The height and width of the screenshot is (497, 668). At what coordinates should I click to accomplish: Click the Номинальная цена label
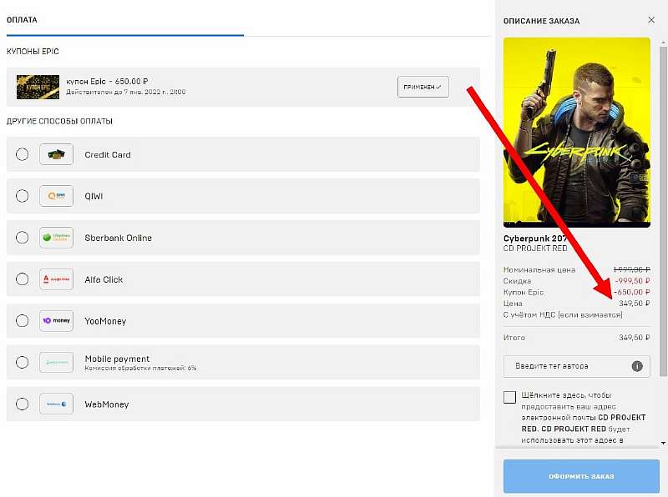tap(539, 270)
